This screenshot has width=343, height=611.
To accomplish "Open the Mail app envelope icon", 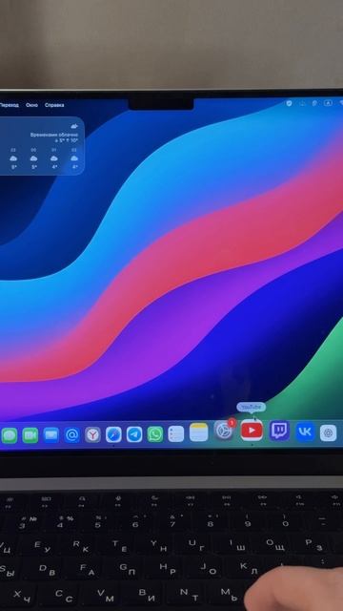I will (50, 435).
